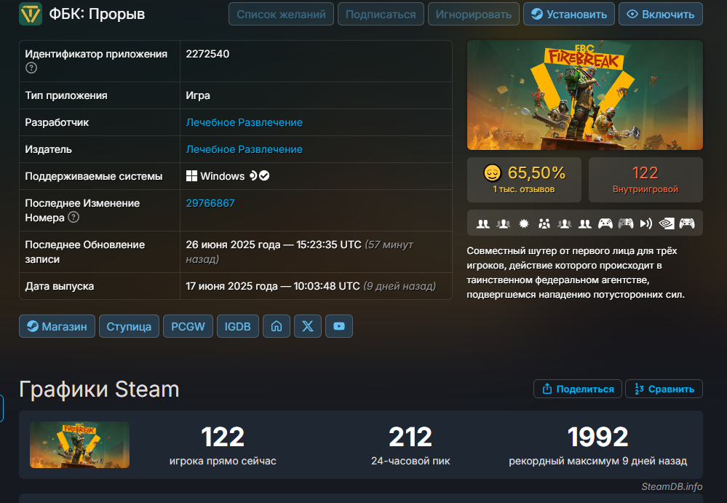Open help icon next to Последнее Изменение Номера

[x=74, y=217]
